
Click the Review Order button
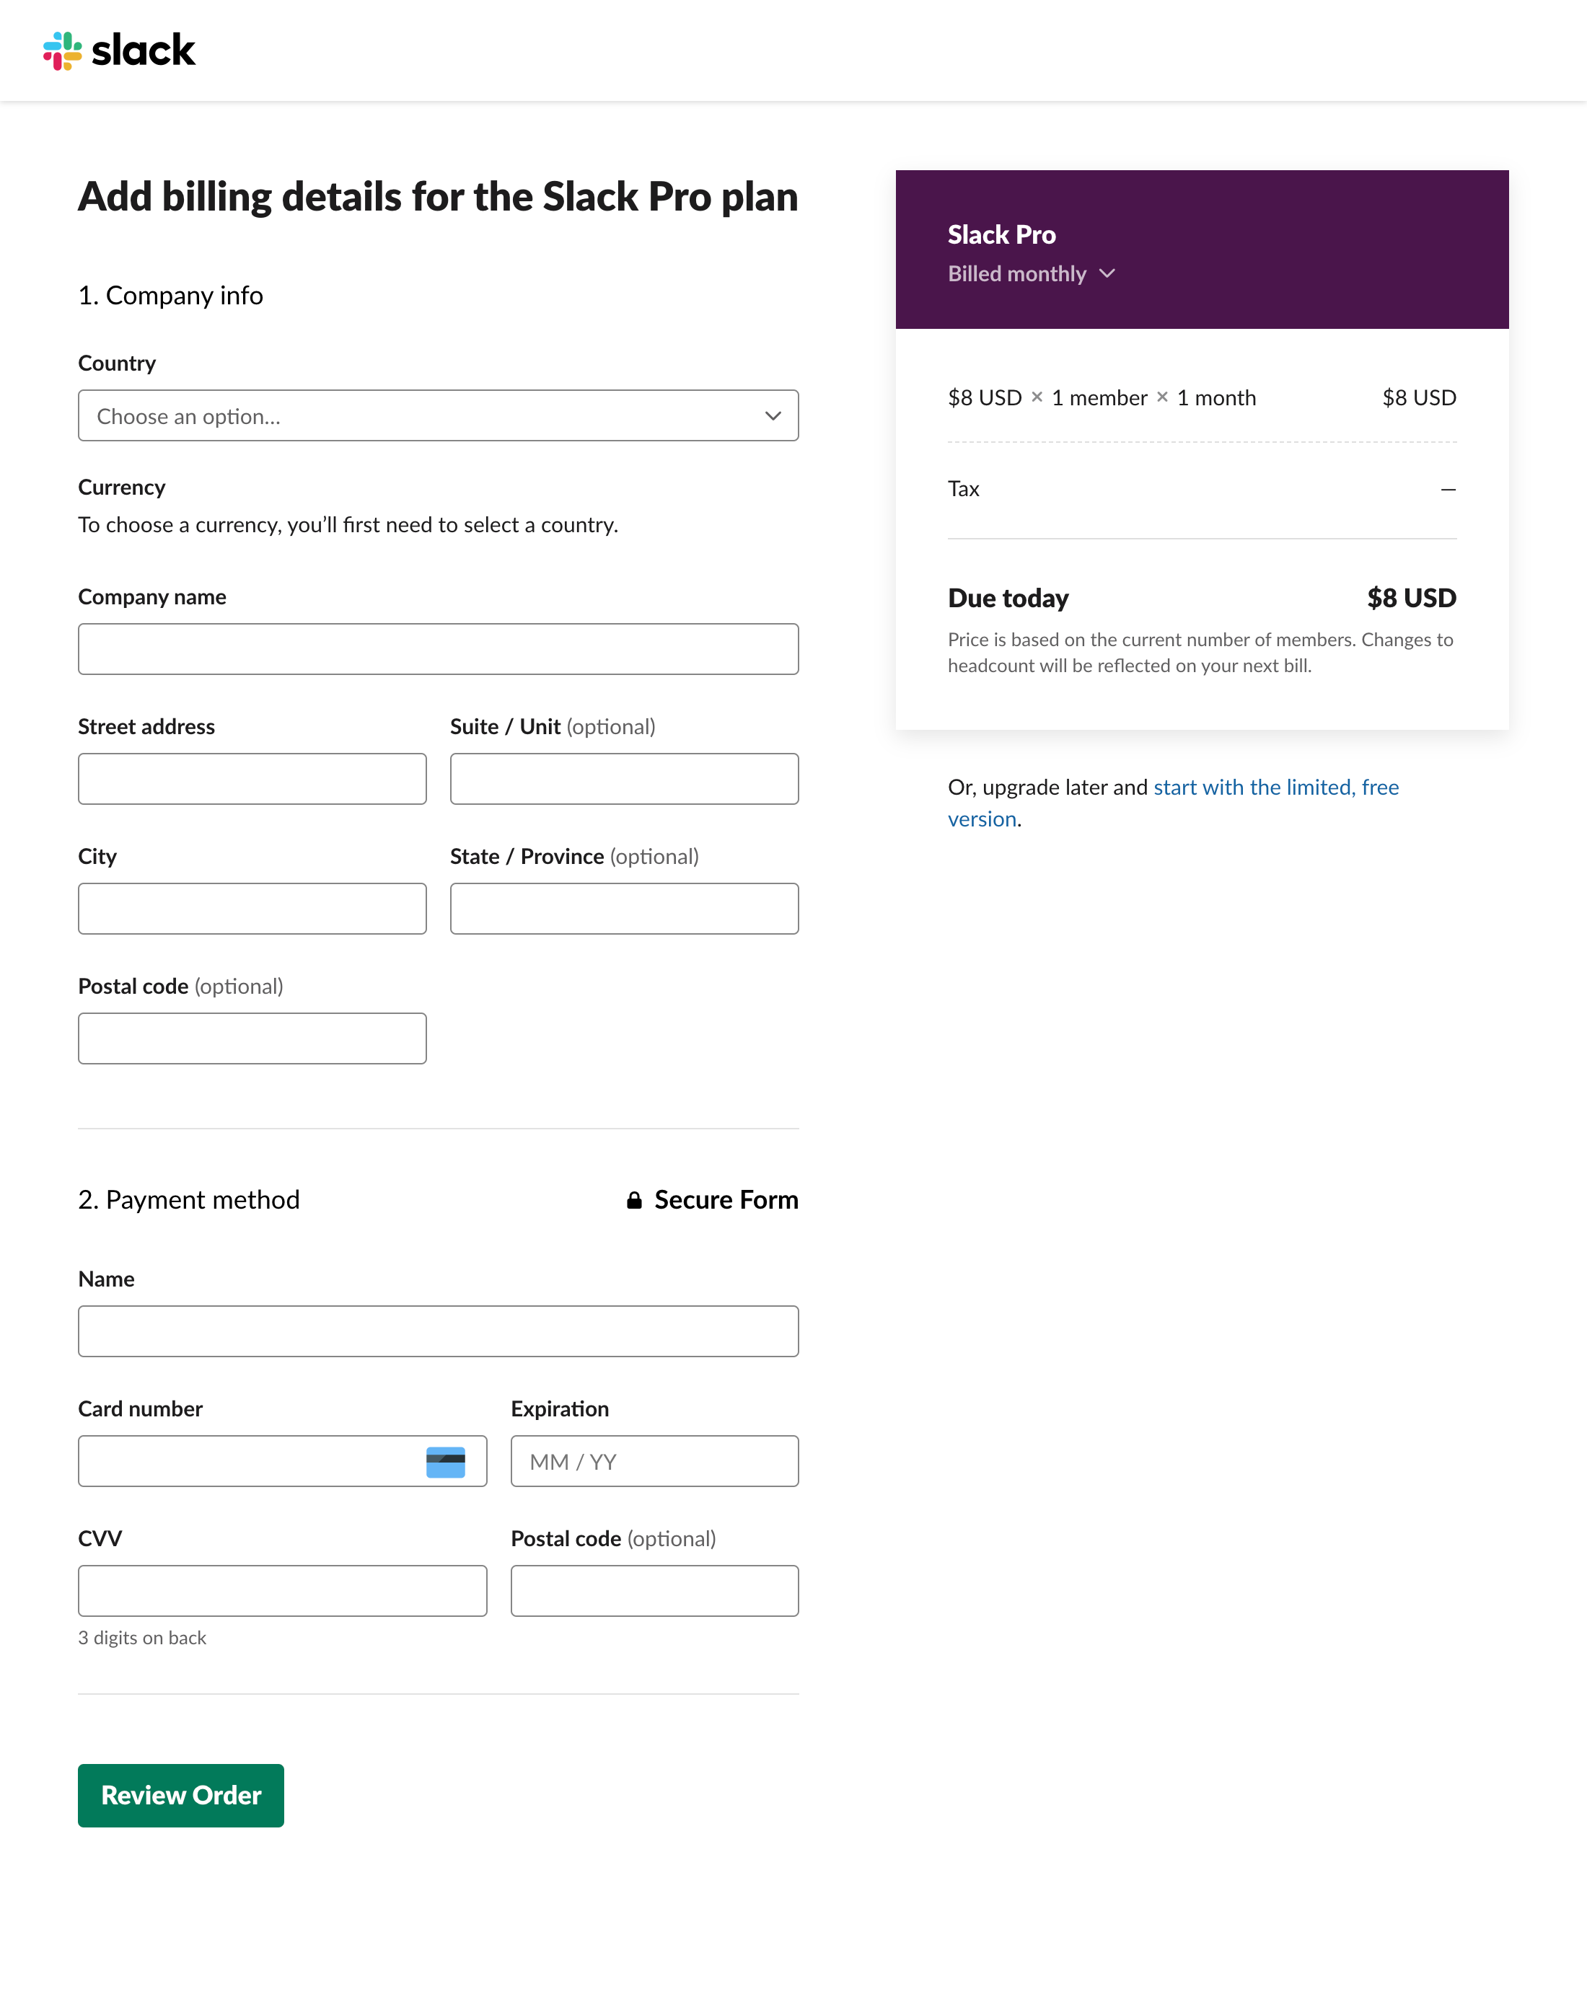click(x=180, y=1795)
